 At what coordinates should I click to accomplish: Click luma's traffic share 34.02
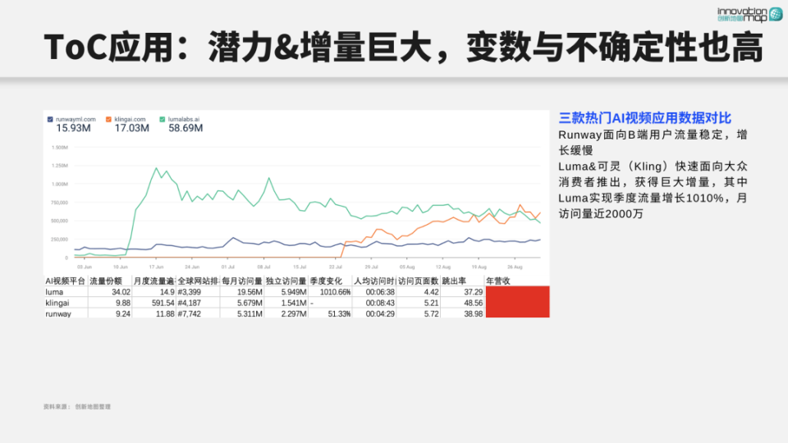pos(121,292)
